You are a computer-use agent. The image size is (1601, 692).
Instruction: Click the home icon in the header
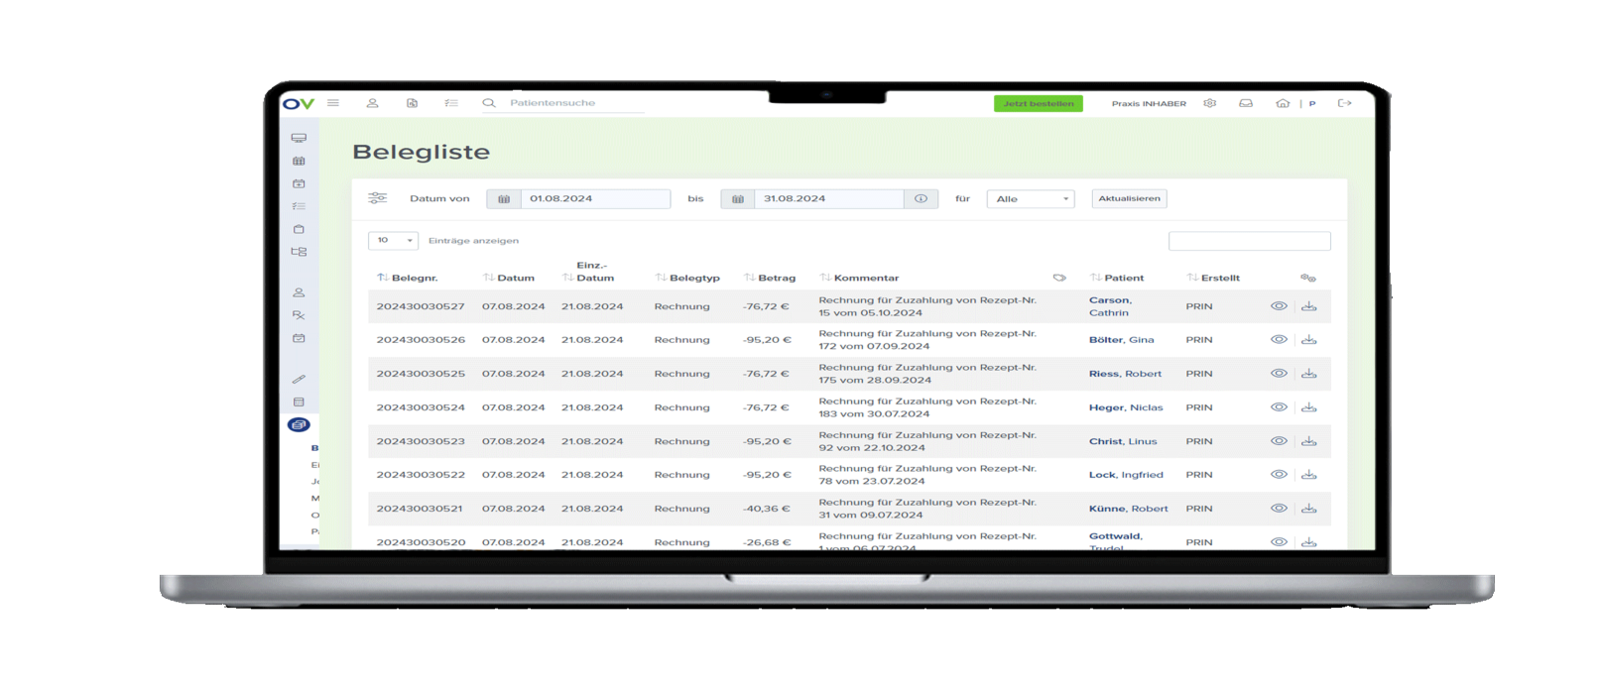[x=1283, y=103]
